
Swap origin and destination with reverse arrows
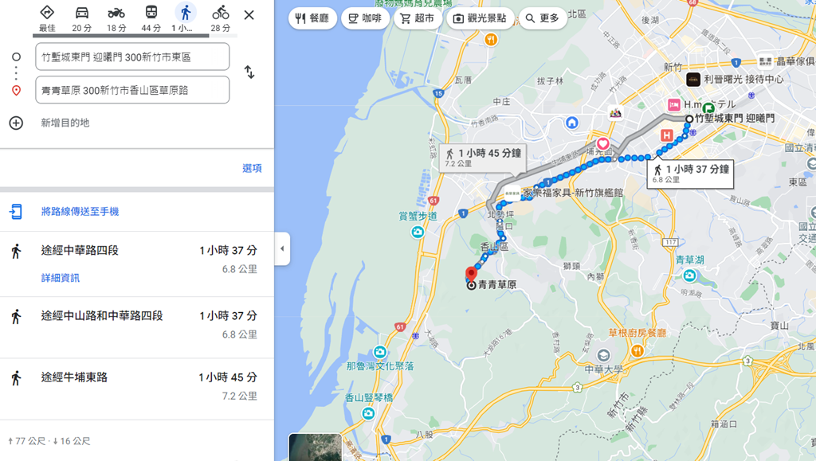pos(249,72)
